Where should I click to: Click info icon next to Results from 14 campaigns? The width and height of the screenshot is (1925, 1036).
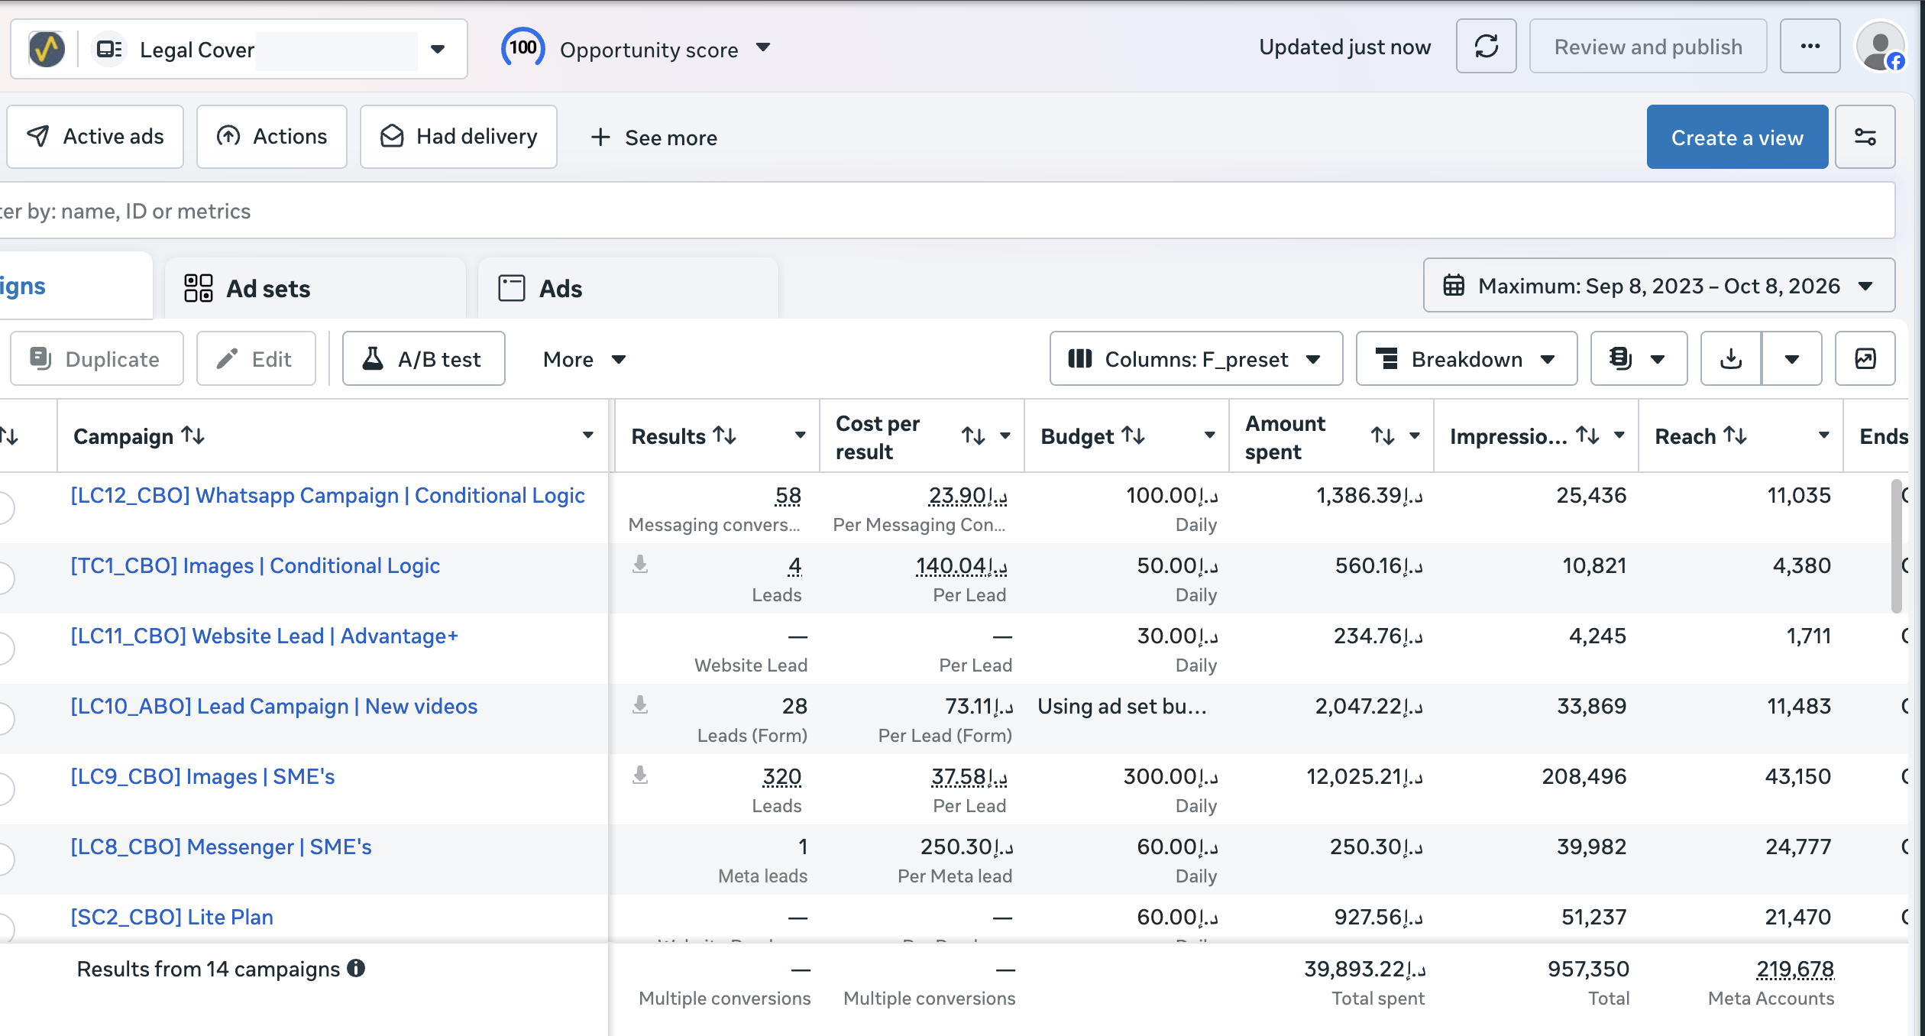click(x=356, y=968)
